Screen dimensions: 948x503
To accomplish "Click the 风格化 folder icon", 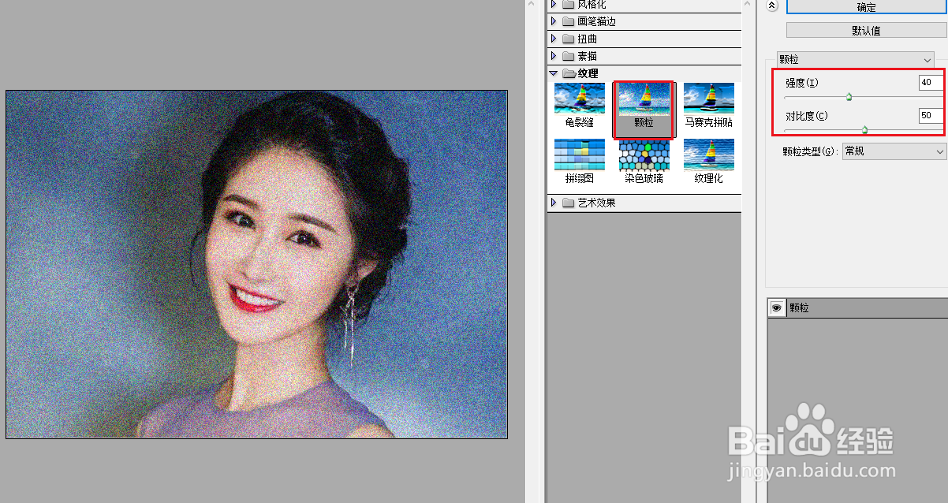I will (568, 4).
